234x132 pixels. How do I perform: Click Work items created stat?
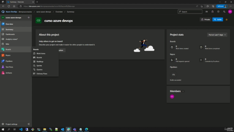pyautogui.click(x=180, y=47)
